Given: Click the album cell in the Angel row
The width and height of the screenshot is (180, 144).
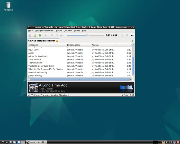Looking at the screenshot, I should pos(103,53).
